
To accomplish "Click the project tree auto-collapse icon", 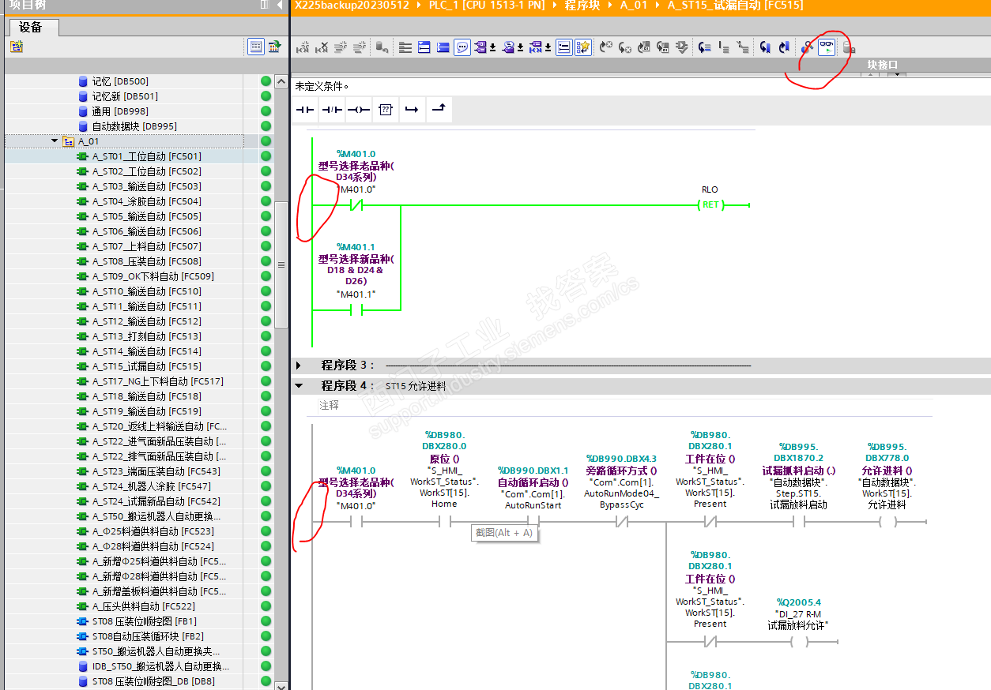I will 265,5.
